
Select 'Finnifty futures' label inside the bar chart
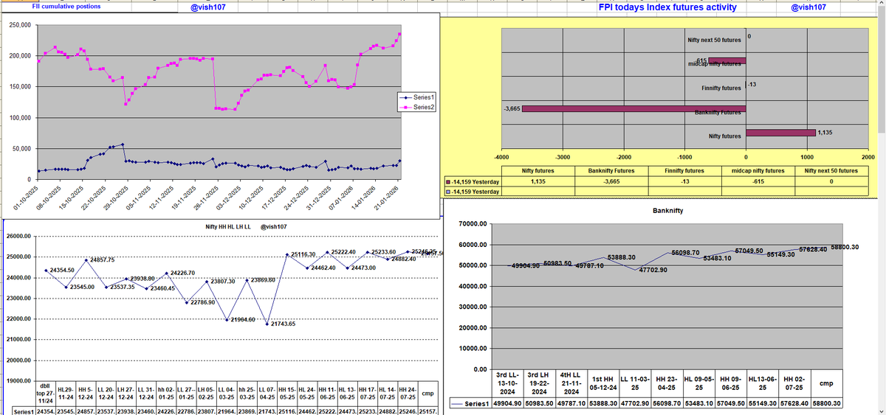(721, 88)
